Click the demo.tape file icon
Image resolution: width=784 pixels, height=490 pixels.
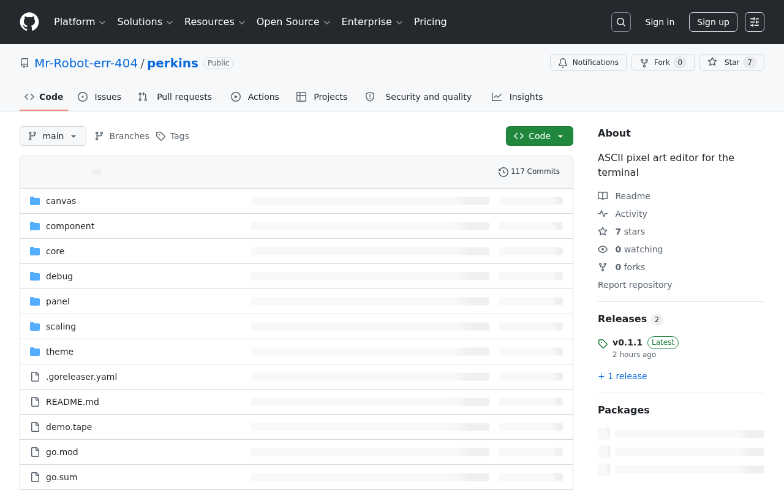35,427
